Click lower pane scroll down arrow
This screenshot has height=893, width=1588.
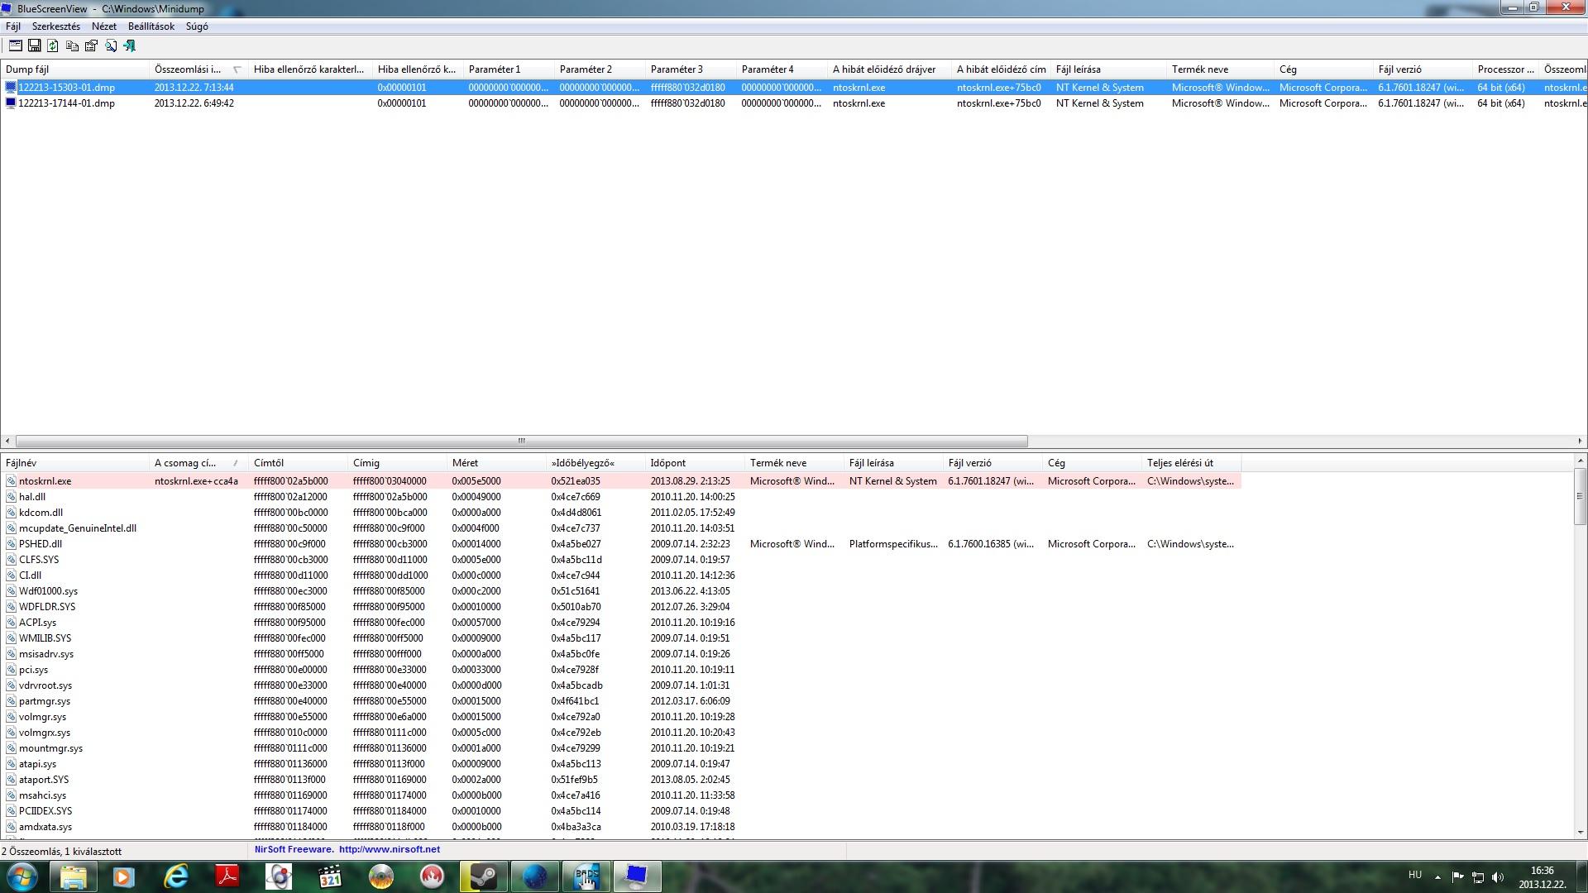point(1580,833)
